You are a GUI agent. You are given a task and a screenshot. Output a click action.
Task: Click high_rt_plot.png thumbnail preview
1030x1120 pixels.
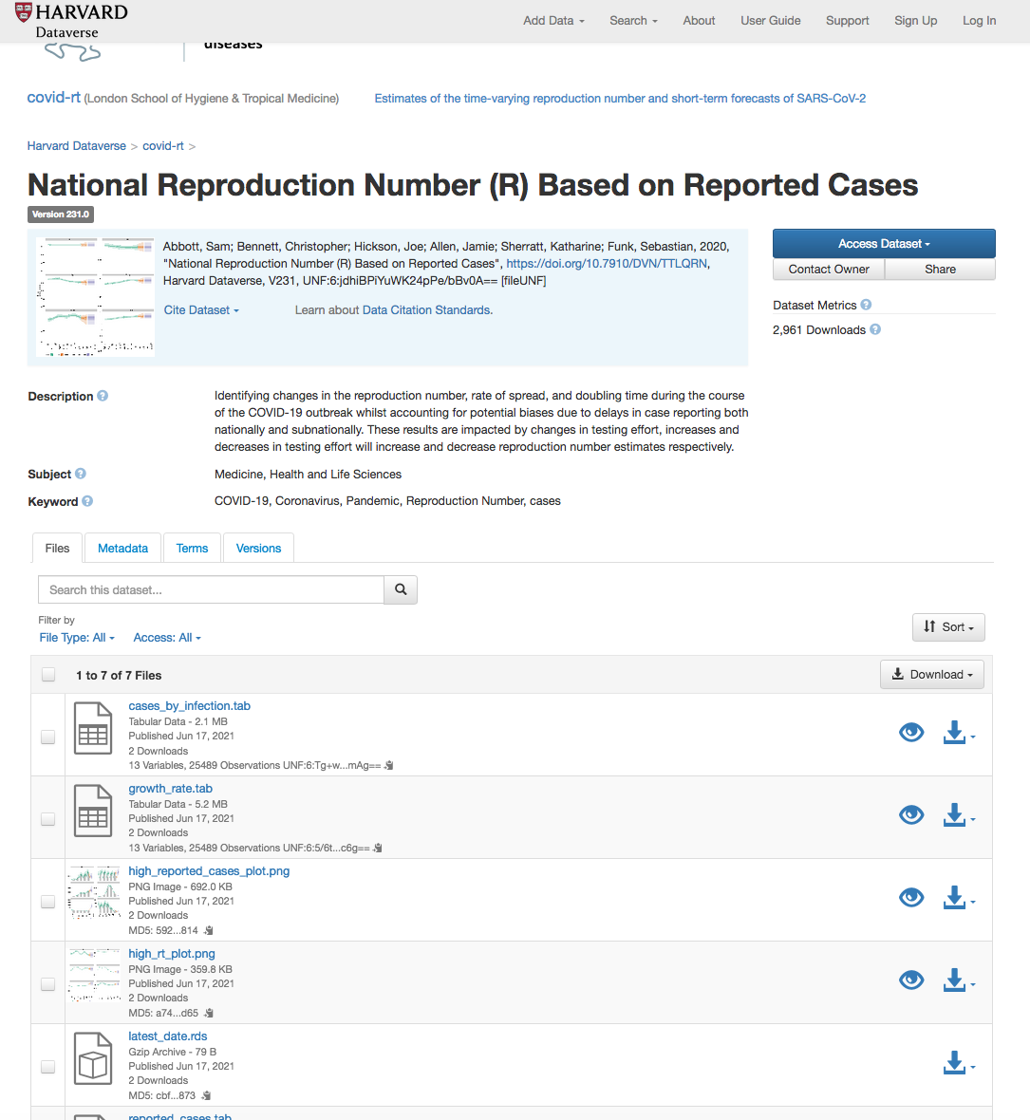94,975
